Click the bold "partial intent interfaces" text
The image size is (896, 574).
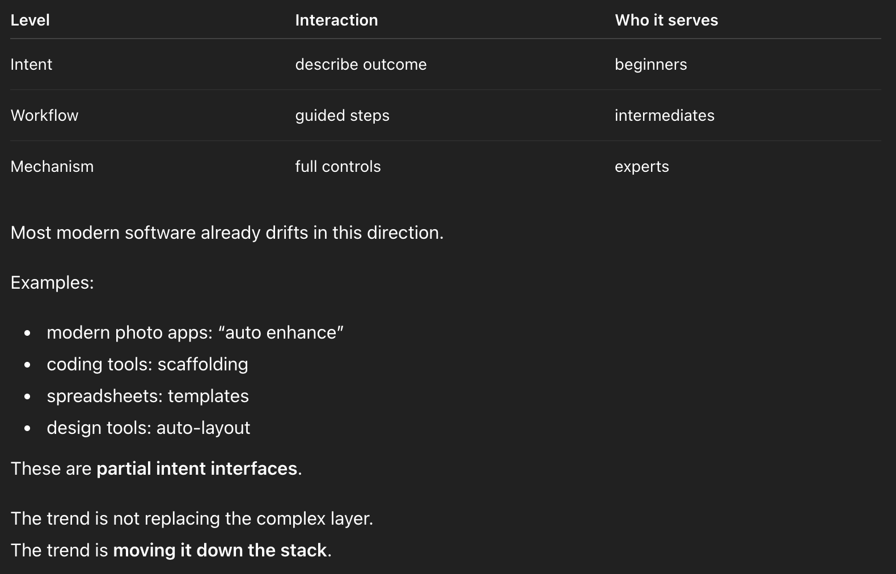197,469
